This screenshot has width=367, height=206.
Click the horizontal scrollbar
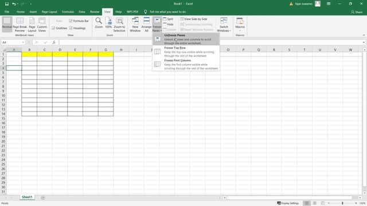click(x=289, y=197)
